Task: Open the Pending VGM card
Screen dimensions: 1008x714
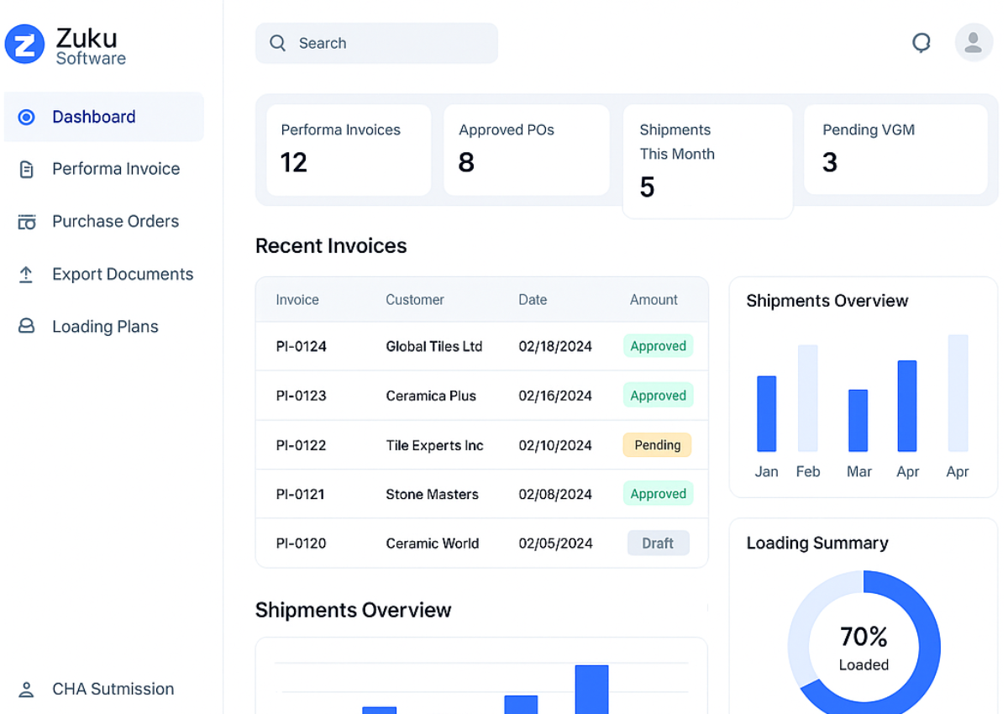Action: [x=895, y=150]
